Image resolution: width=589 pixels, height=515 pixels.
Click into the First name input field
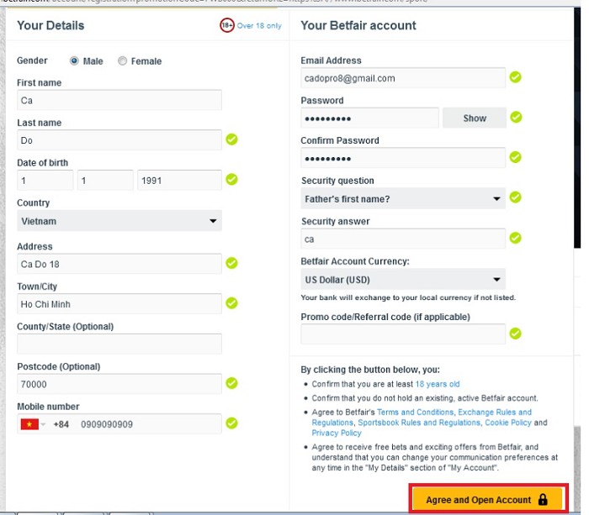[119, 100]
